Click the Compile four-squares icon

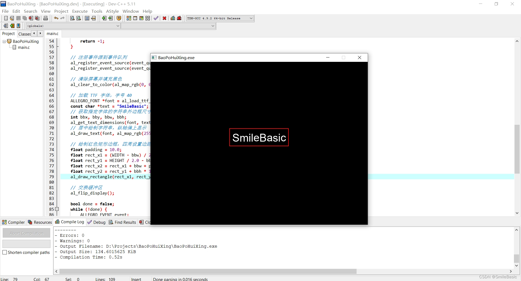point(129,18)
